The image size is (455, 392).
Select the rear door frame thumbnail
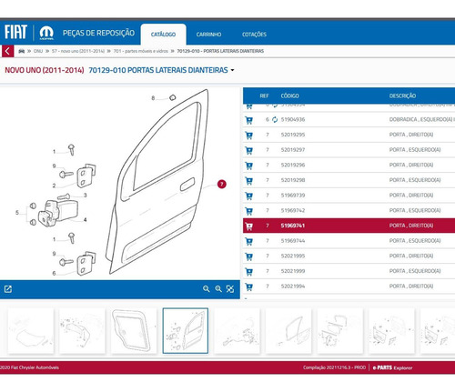134,331
